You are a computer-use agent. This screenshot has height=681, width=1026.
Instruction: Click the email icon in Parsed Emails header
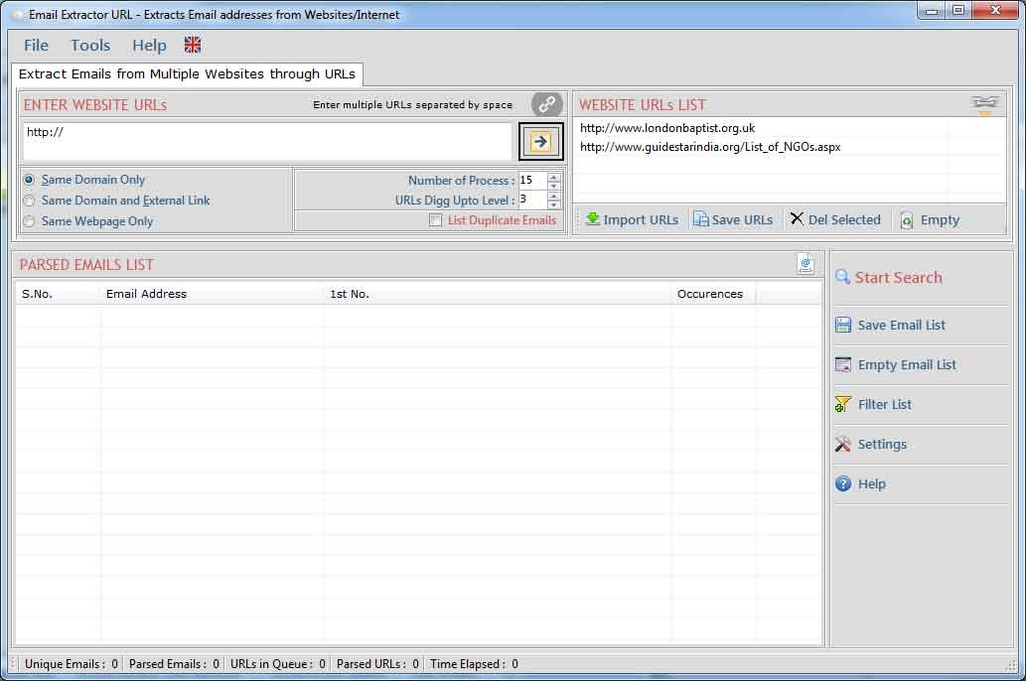806,264
